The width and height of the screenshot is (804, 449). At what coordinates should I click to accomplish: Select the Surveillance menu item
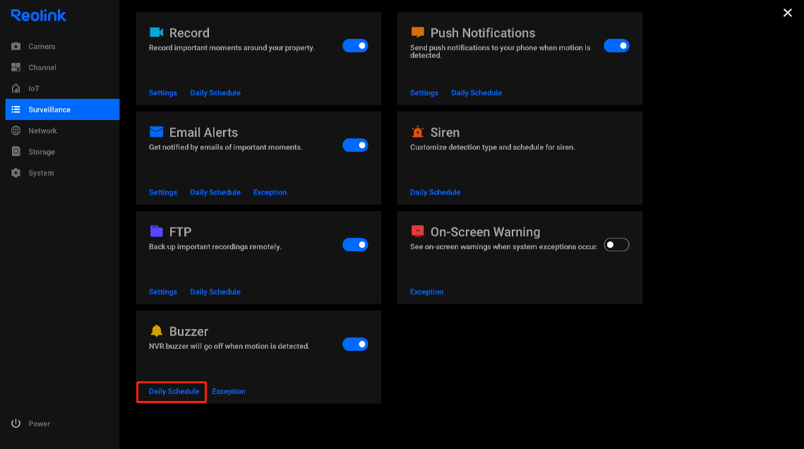point(63,109)
